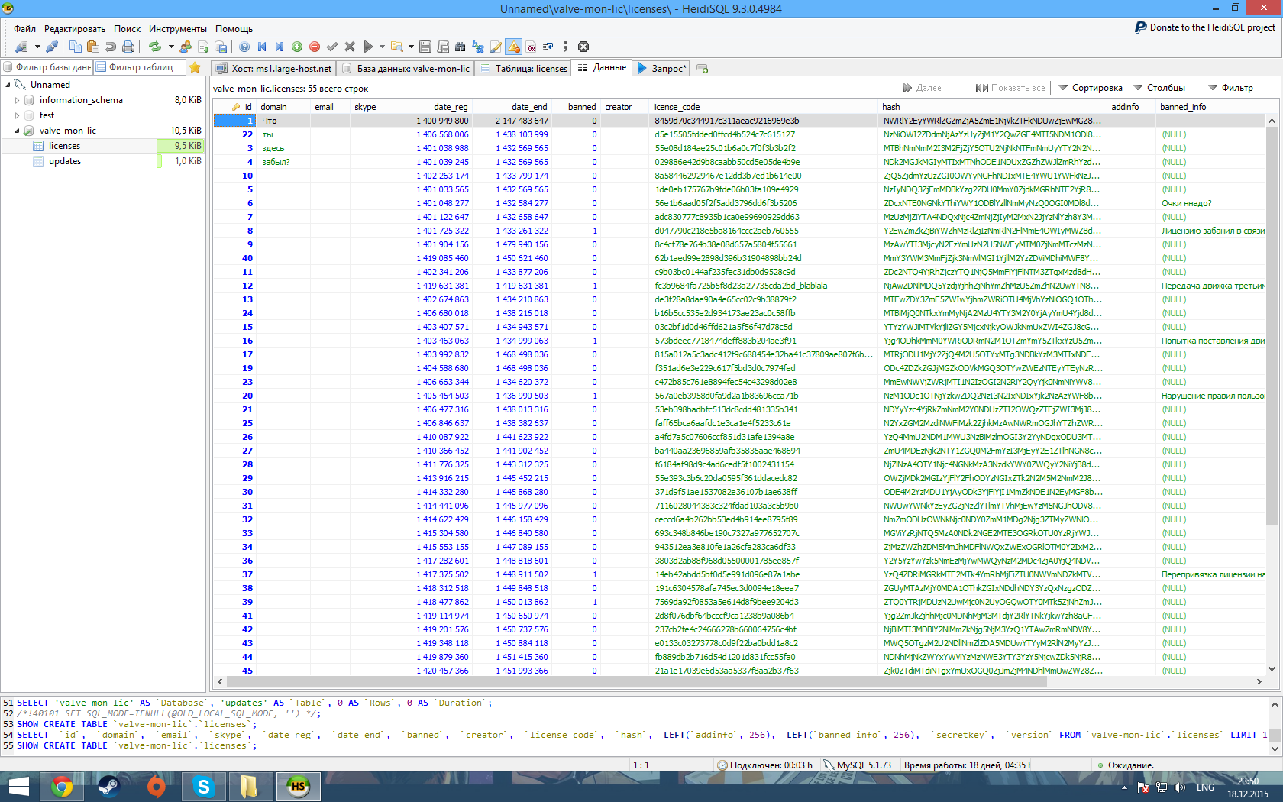Viewport: 1283px width, 802px height.
Task: Open the Поиск menu
Action: point(128,29)
